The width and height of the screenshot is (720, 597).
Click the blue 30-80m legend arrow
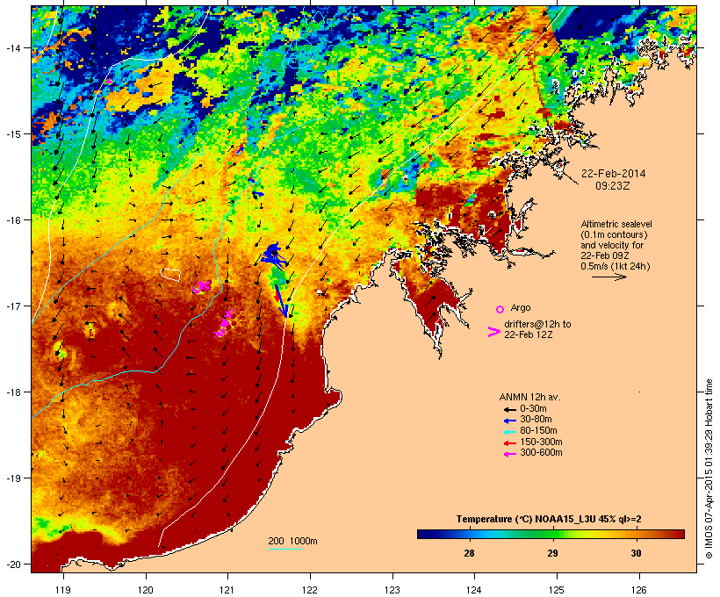coord(509,421)
